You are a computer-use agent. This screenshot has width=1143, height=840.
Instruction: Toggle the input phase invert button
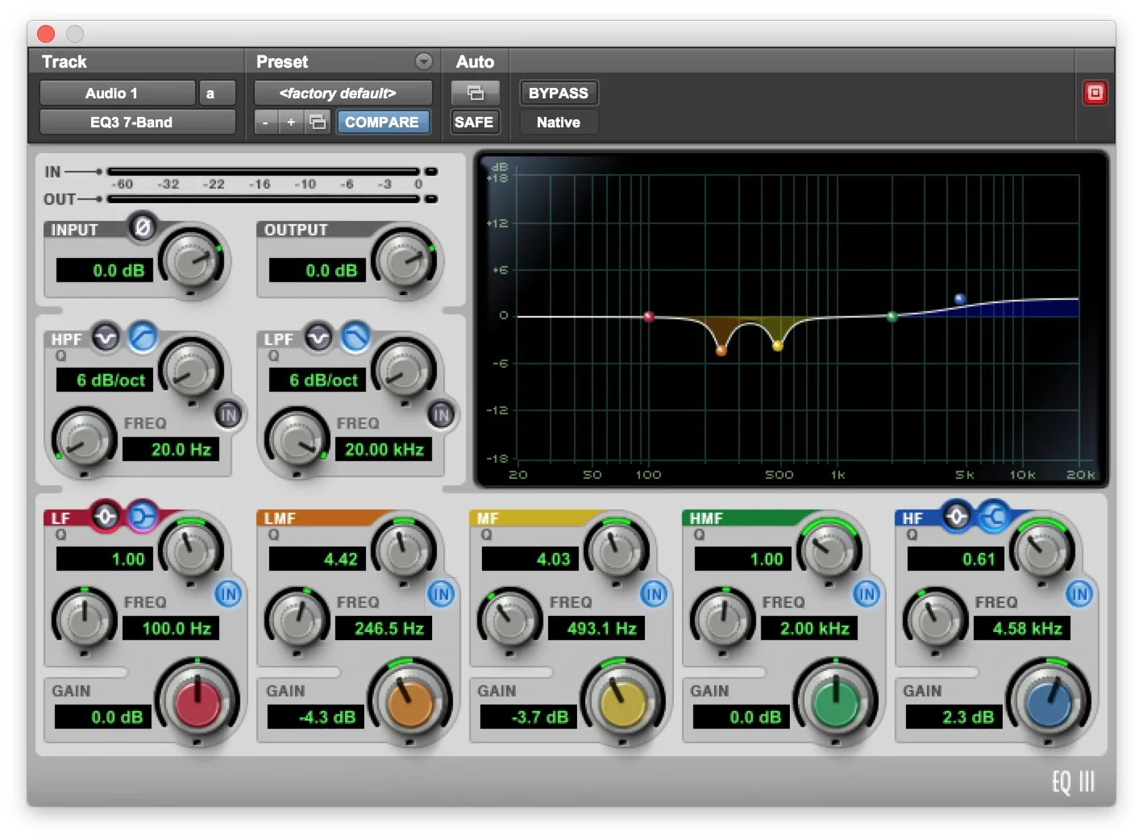[x=143, y=228]
